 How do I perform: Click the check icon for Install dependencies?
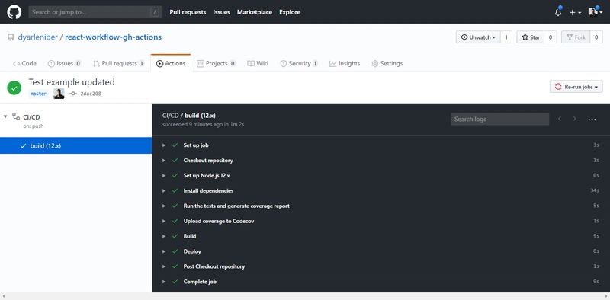[175, 190]
